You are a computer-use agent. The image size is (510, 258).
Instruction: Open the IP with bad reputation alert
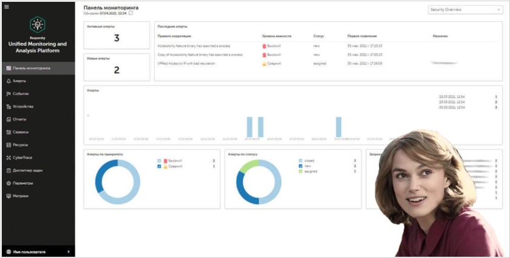click(200, 63)
